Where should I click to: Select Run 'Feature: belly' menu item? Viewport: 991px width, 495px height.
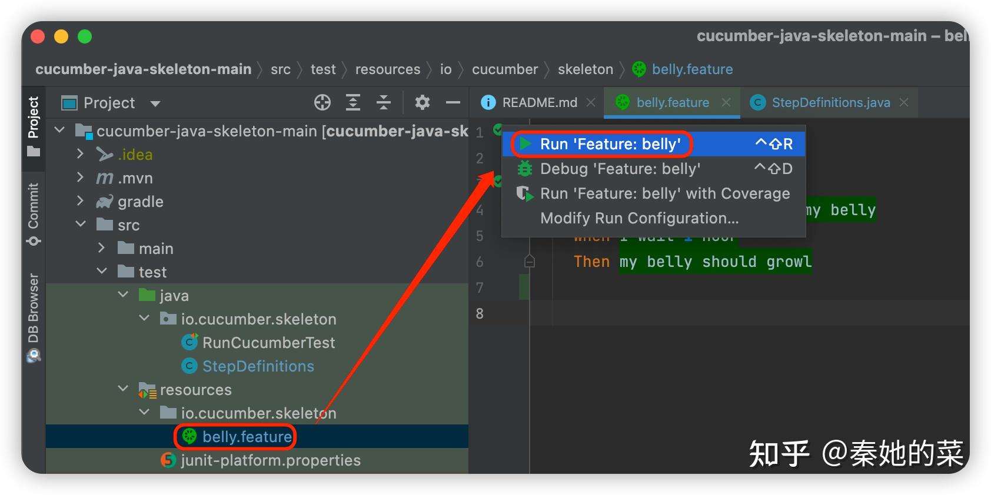point(610,144)
